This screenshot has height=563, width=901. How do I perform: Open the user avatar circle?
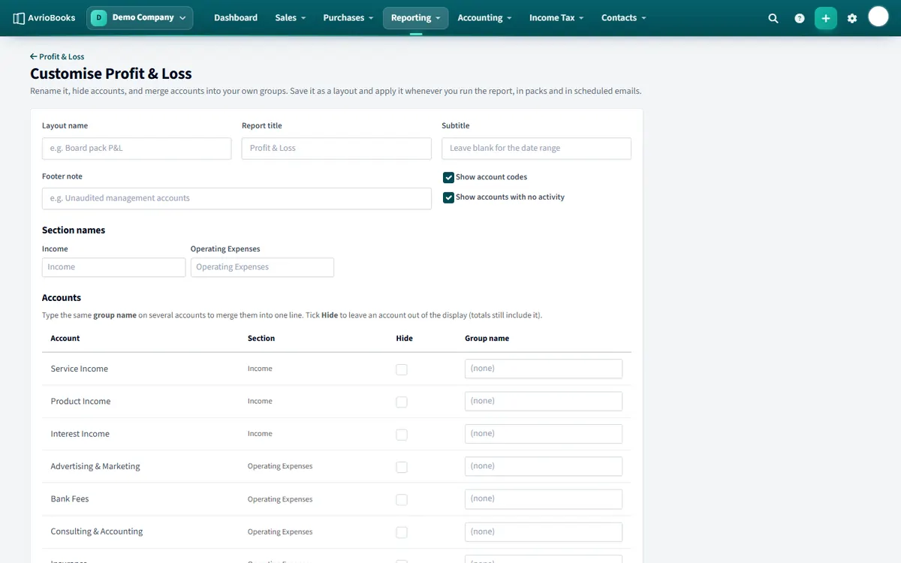pos(878,17)
